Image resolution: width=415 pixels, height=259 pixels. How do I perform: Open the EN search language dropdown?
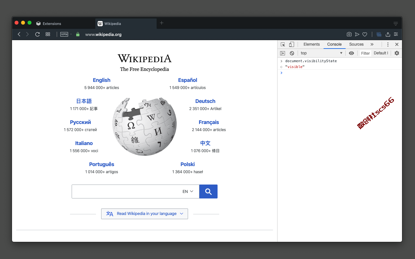coord(188,191)
